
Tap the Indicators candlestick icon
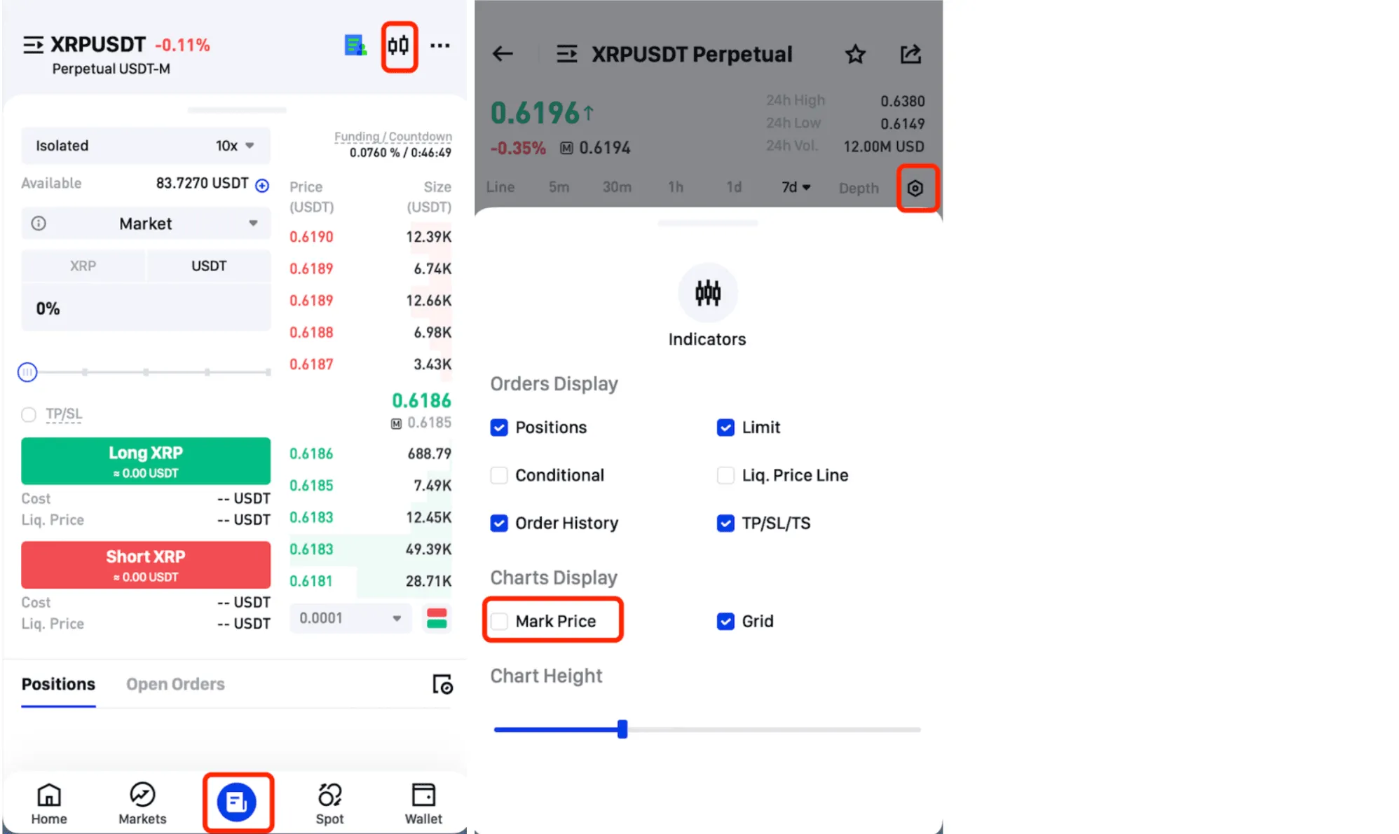(x=707, y=293)
